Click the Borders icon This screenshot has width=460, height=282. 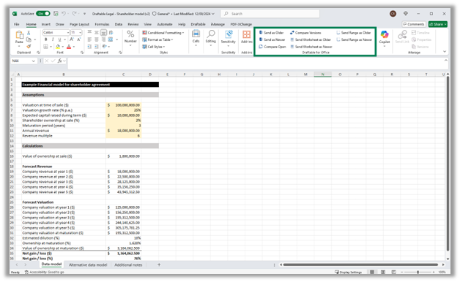45,47
